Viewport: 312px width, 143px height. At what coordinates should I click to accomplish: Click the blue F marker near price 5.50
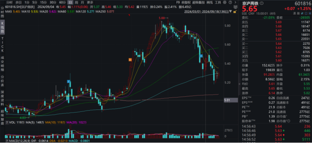[x=201, y=56]
